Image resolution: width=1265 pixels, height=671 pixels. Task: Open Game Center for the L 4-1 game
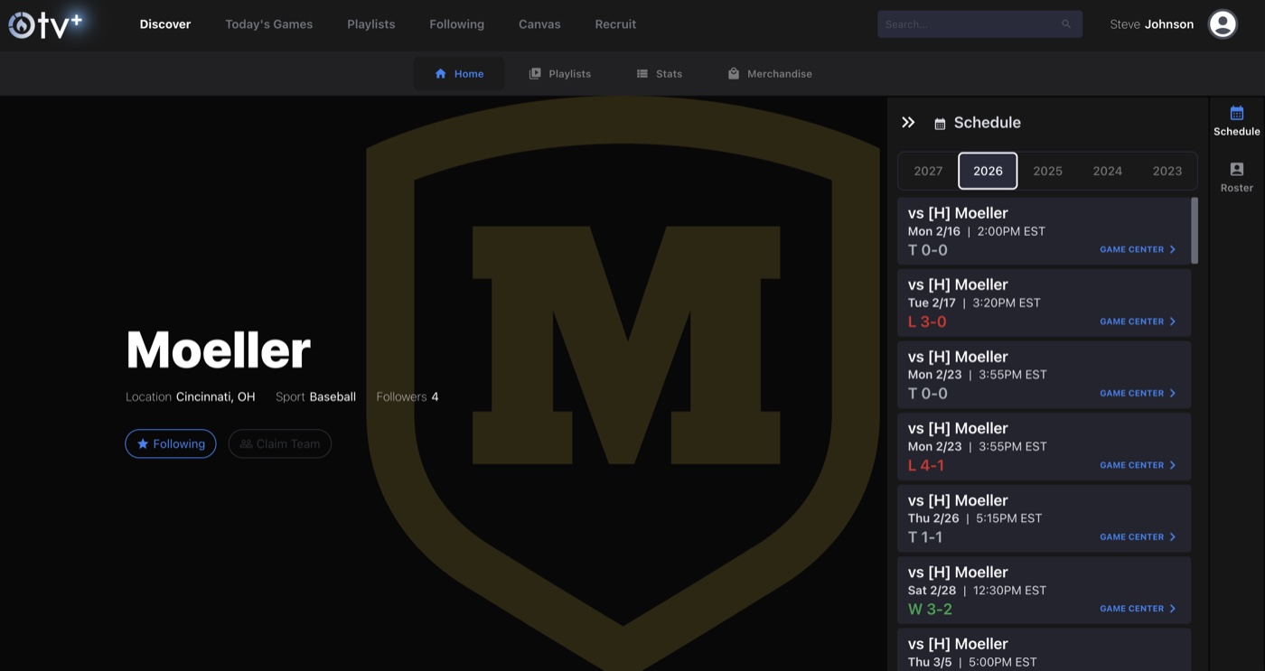(x=1138, y=465)
